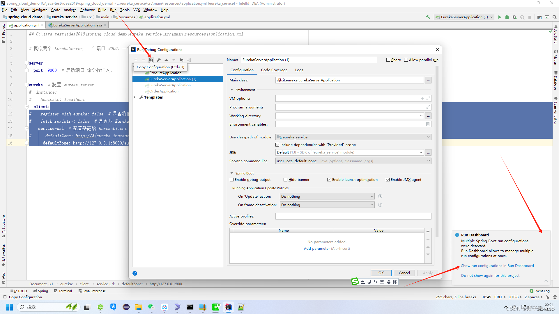
Task: Click Cancel button in dialog
Action: click(404, 273)
